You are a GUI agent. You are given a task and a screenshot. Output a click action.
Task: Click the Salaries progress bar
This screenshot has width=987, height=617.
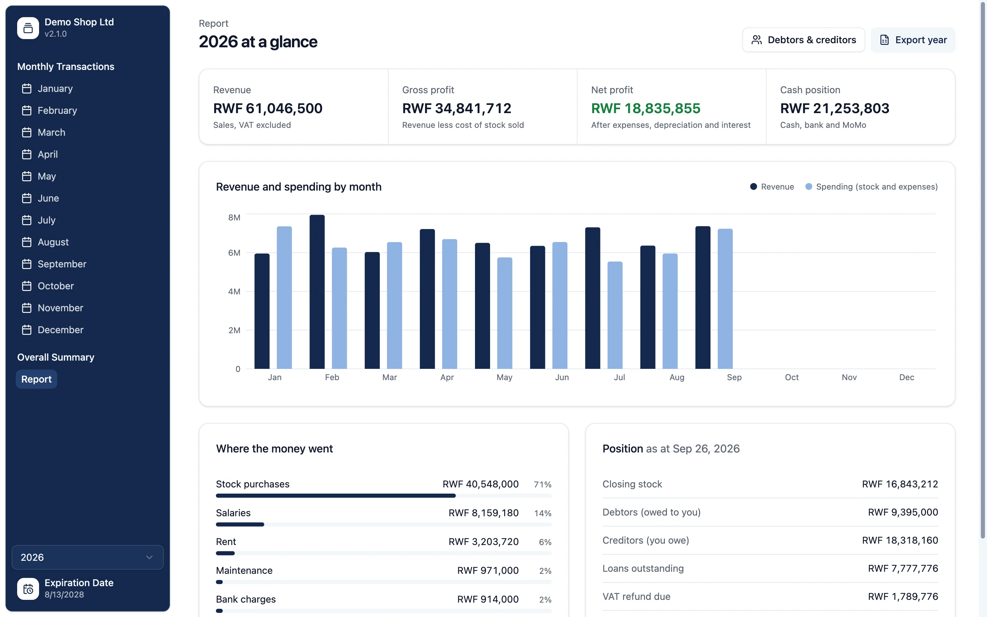pos(383,524)
